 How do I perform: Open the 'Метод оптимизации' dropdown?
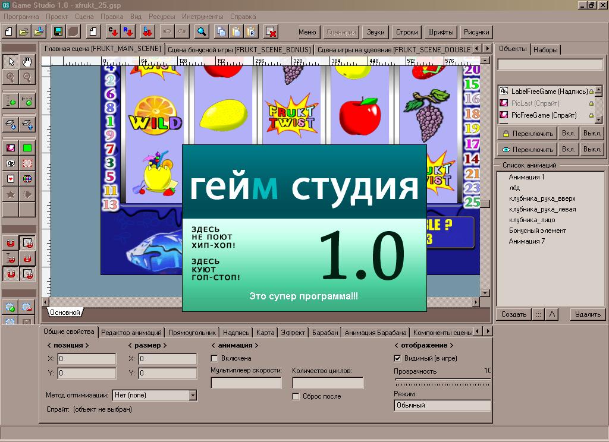click(193, 395)
